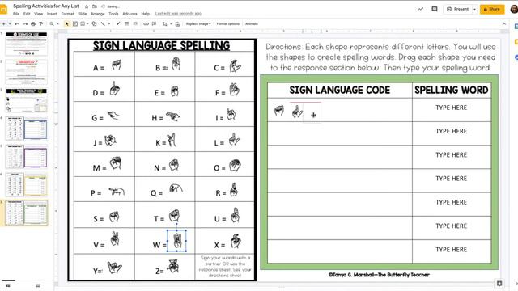Select the arrow Select tool

pos(67,24)
